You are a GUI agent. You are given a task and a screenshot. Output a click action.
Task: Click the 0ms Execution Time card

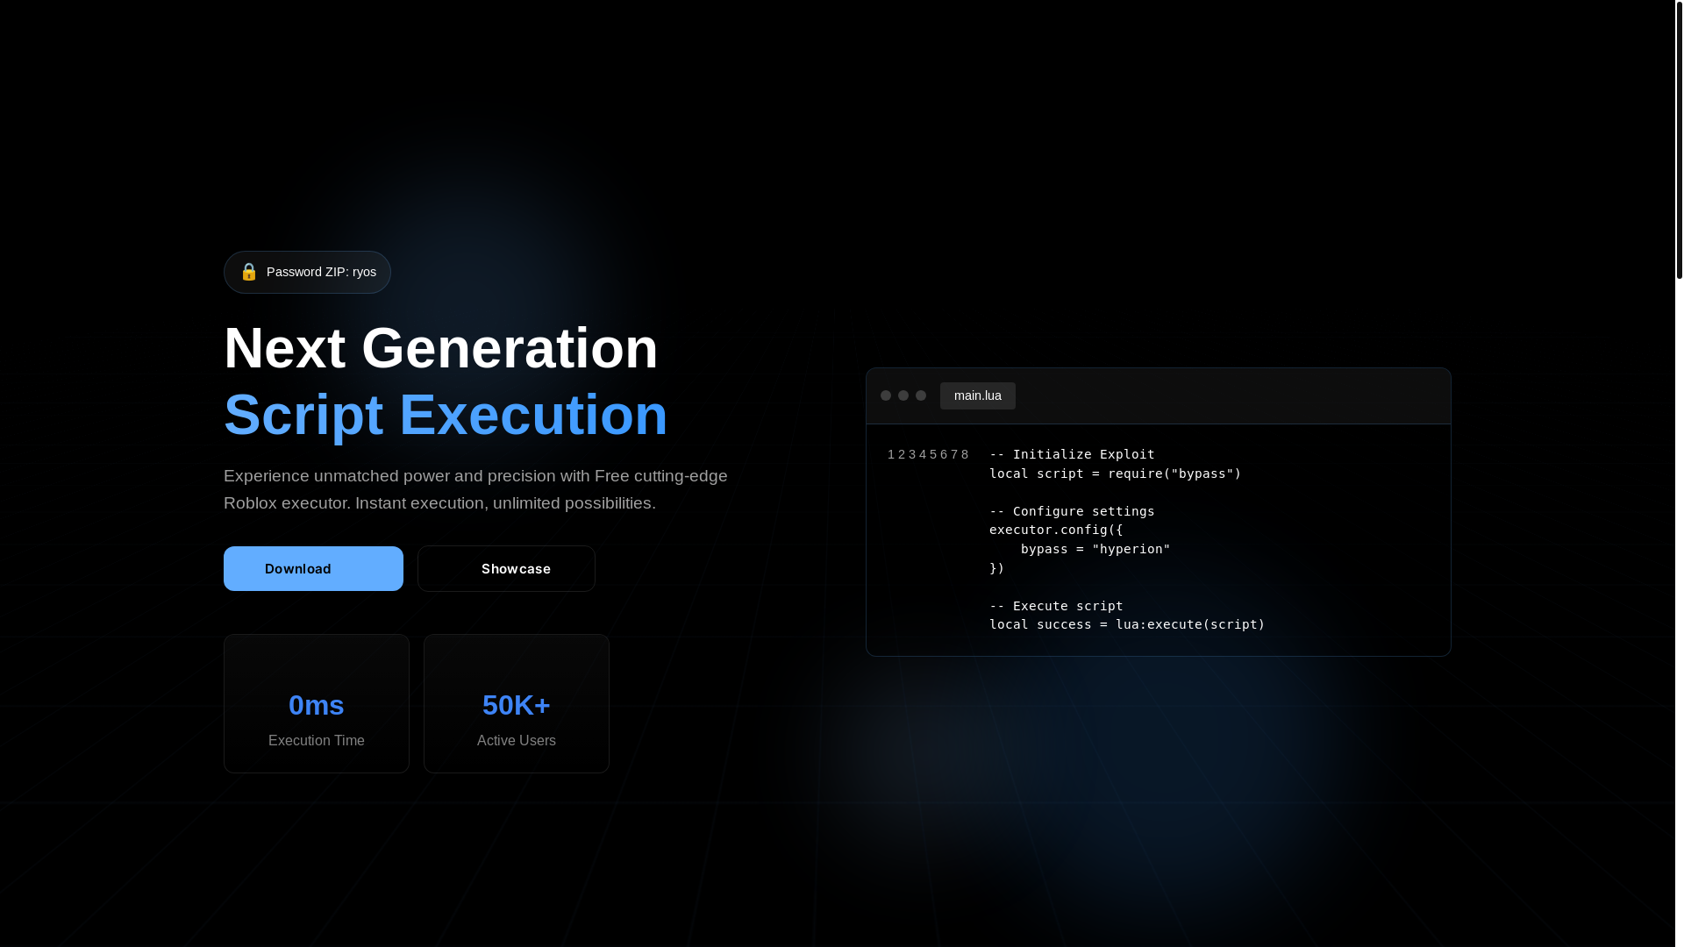tap(317, 703)
